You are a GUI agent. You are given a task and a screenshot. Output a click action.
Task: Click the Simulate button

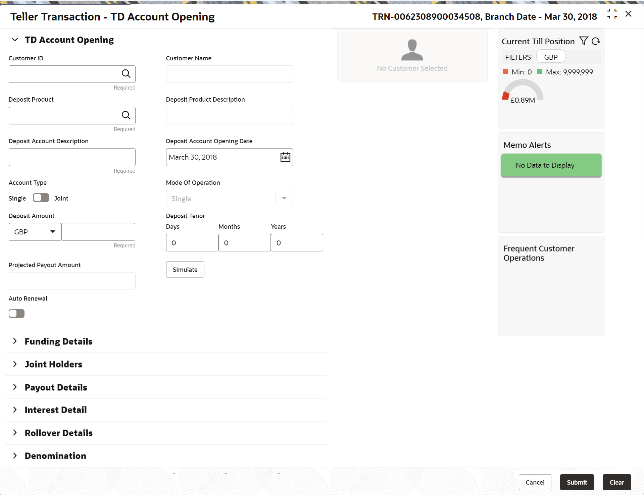(x=185, y=270)
